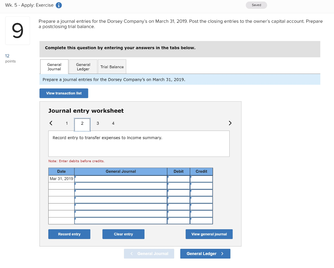The width and height of the screenshot is (334, 268).
Task: Click the left chevron to view previous entry
Action: (51, 123)
